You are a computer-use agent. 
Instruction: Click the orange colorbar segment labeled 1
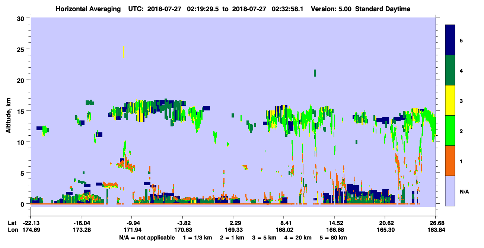click(x=450, y=161)
